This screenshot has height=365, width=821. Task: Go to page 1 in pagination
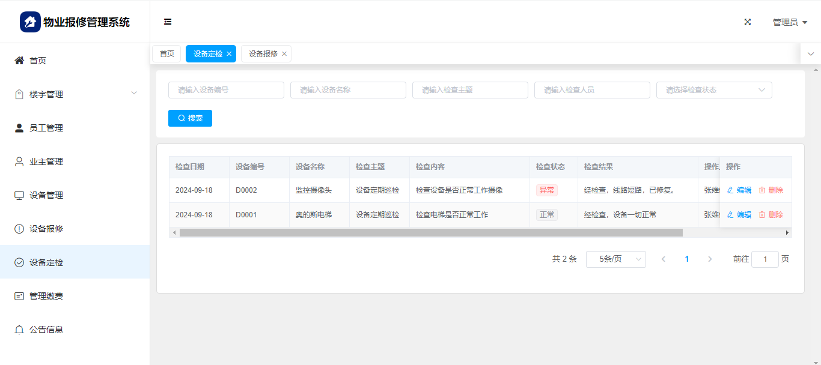tap(687, 259)
